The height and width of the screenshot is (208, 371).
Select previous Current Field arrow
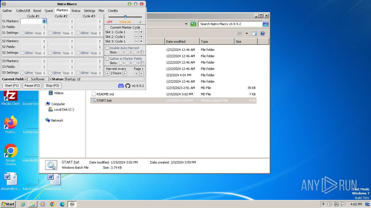coord(26,79)
